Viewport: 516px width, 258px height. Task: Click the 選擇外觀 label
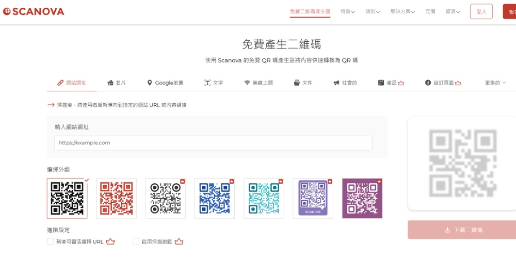pos(58,170)
